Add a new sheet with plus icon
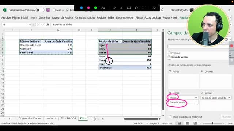The width and height of the screenshot is (234, 131). pyautogui.click(x=94, y=119)
